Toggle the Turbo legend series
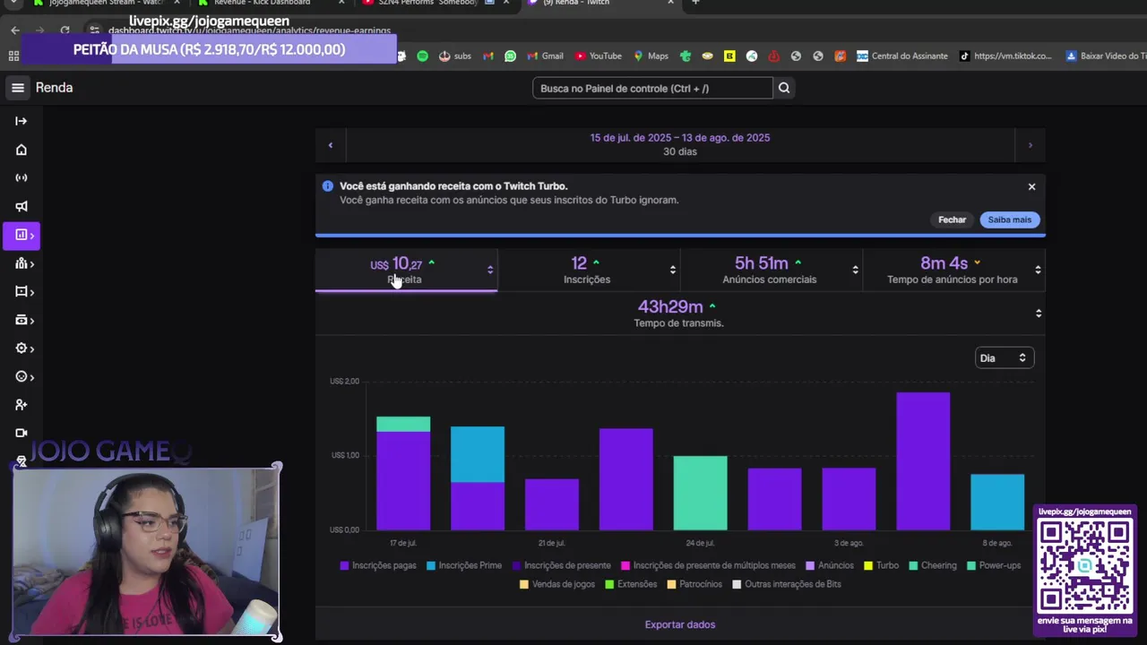The image size is (1147, 645). click(881, 565)
